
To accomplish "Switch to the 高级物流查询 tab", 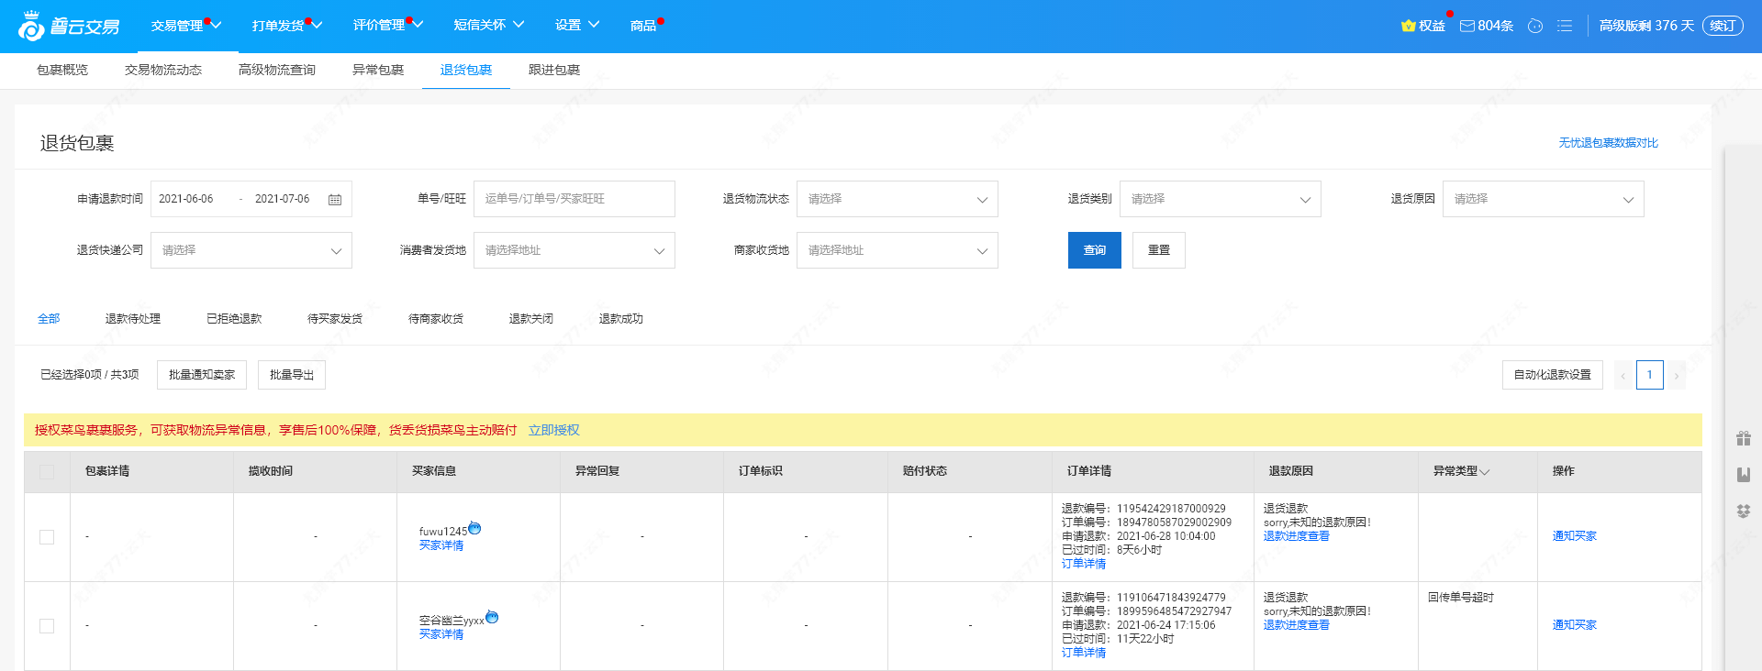I will click(277, 70).
